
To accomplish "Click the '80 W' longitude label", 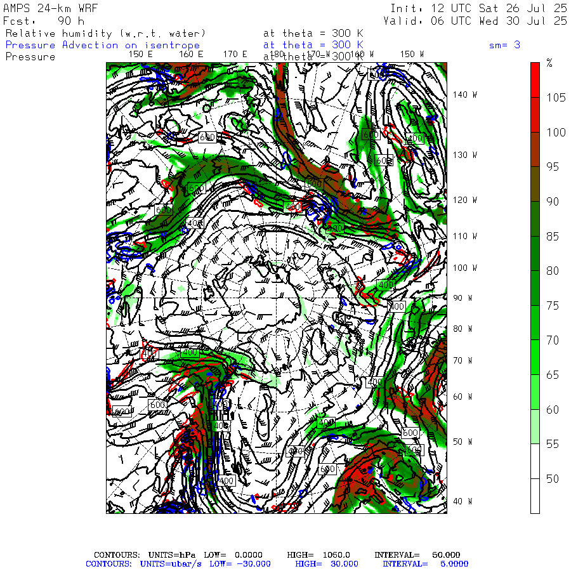I will point(463,329).
